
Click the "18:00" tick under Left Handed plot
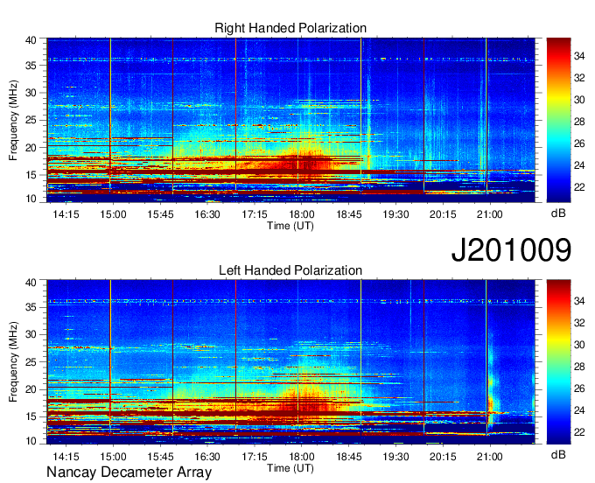coord(302,457)
